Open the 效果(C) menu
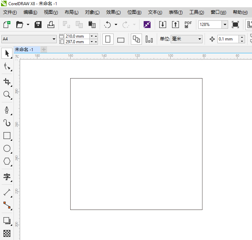 coord(113,12)
